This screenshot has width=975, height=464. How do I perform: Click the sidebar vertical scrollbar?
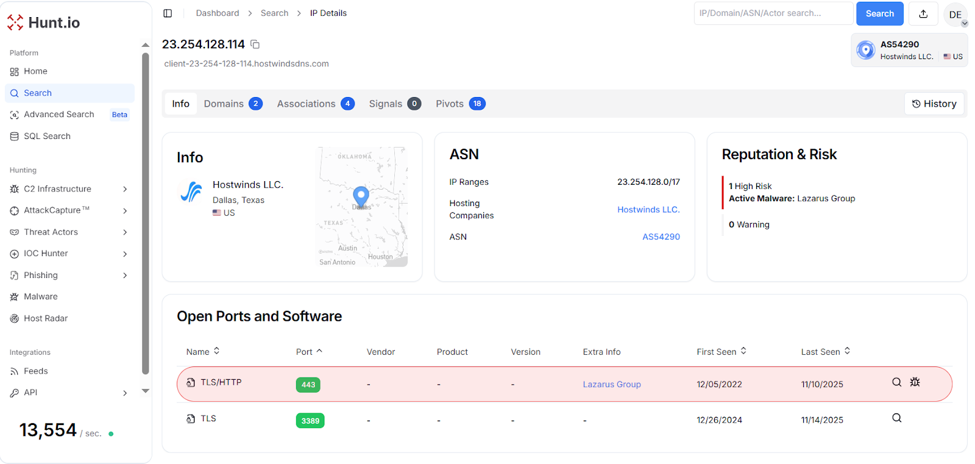(x=145, y=213)
